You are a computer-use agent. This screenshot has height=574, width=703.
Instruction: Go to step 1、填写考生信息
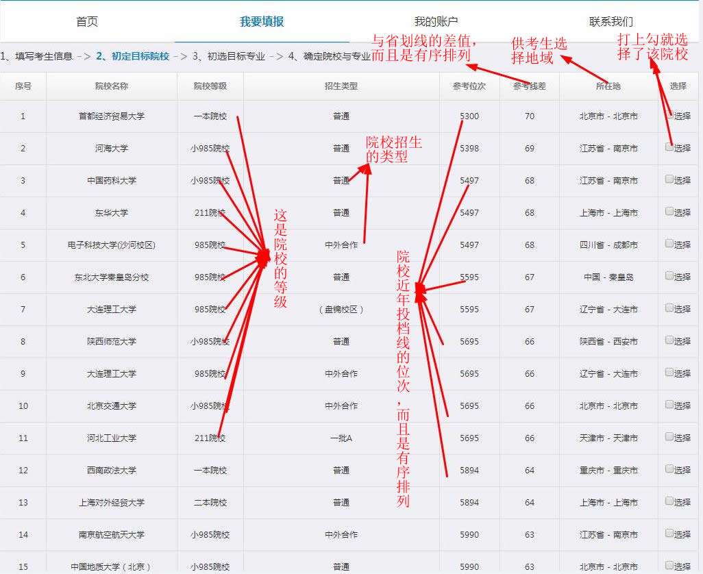tap(36, 56)
